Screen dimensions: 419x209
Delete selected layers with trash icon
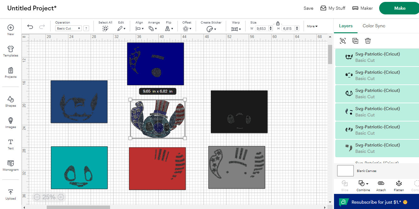368,41
